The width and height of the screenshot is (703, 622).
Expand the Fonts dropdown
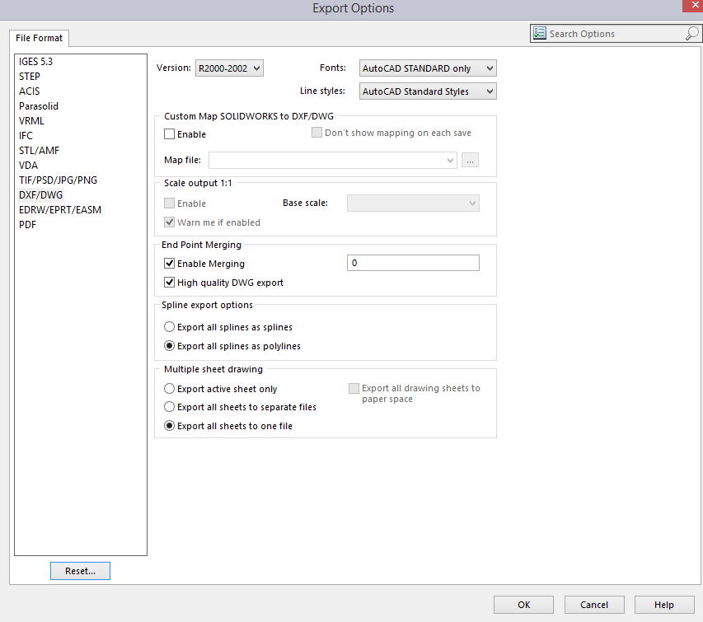pos(428,68)
